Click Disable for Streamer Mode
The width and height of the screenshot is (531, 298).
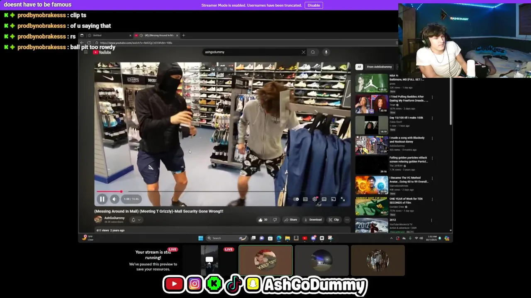click(x=314, y=5)
